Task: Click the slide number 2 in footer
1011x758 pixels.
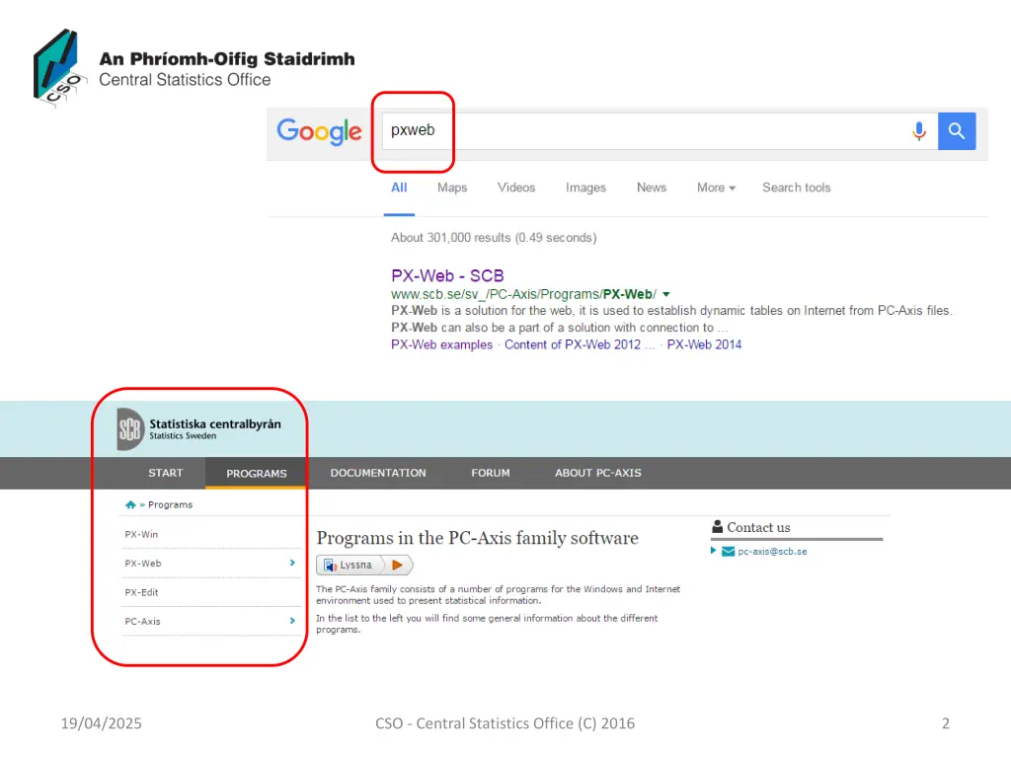Action: point(945,723)
